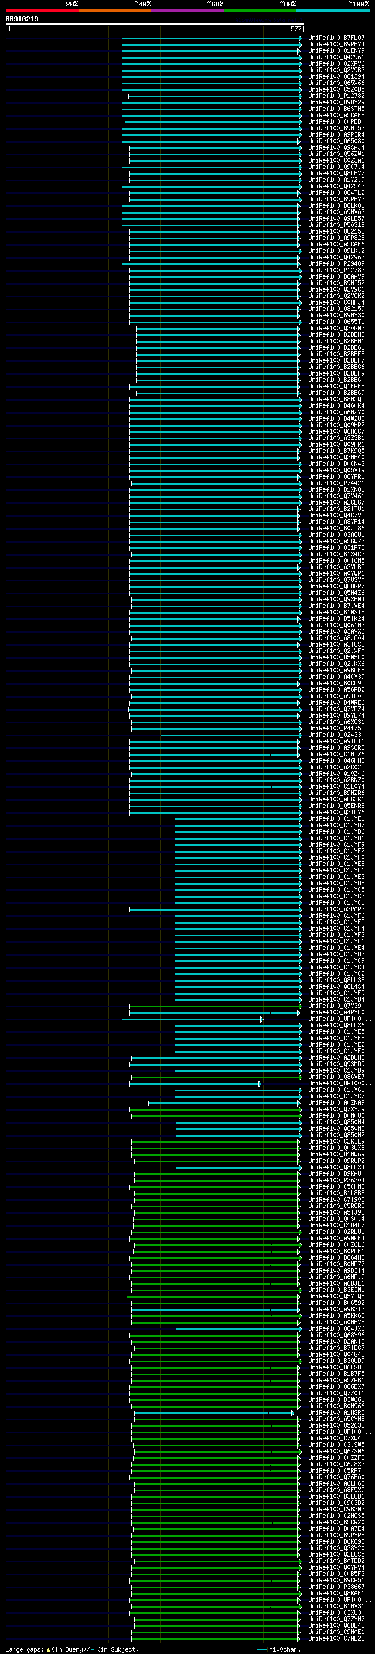Click hit label UniRef100_C0PDB0
This screenshot has width=375, height=1654.
(x=336, y=122)
